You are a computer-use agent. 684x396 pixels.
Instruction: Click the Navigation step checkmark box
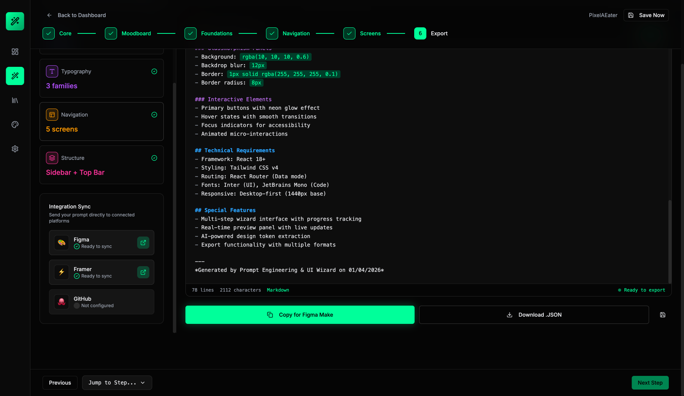[x=272, y=33]
